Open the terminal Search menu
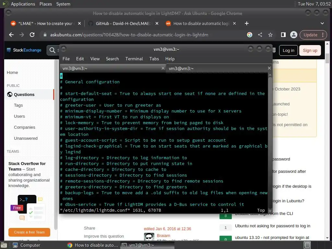Viewport: 332px width, 249px height. coord(112,59)
